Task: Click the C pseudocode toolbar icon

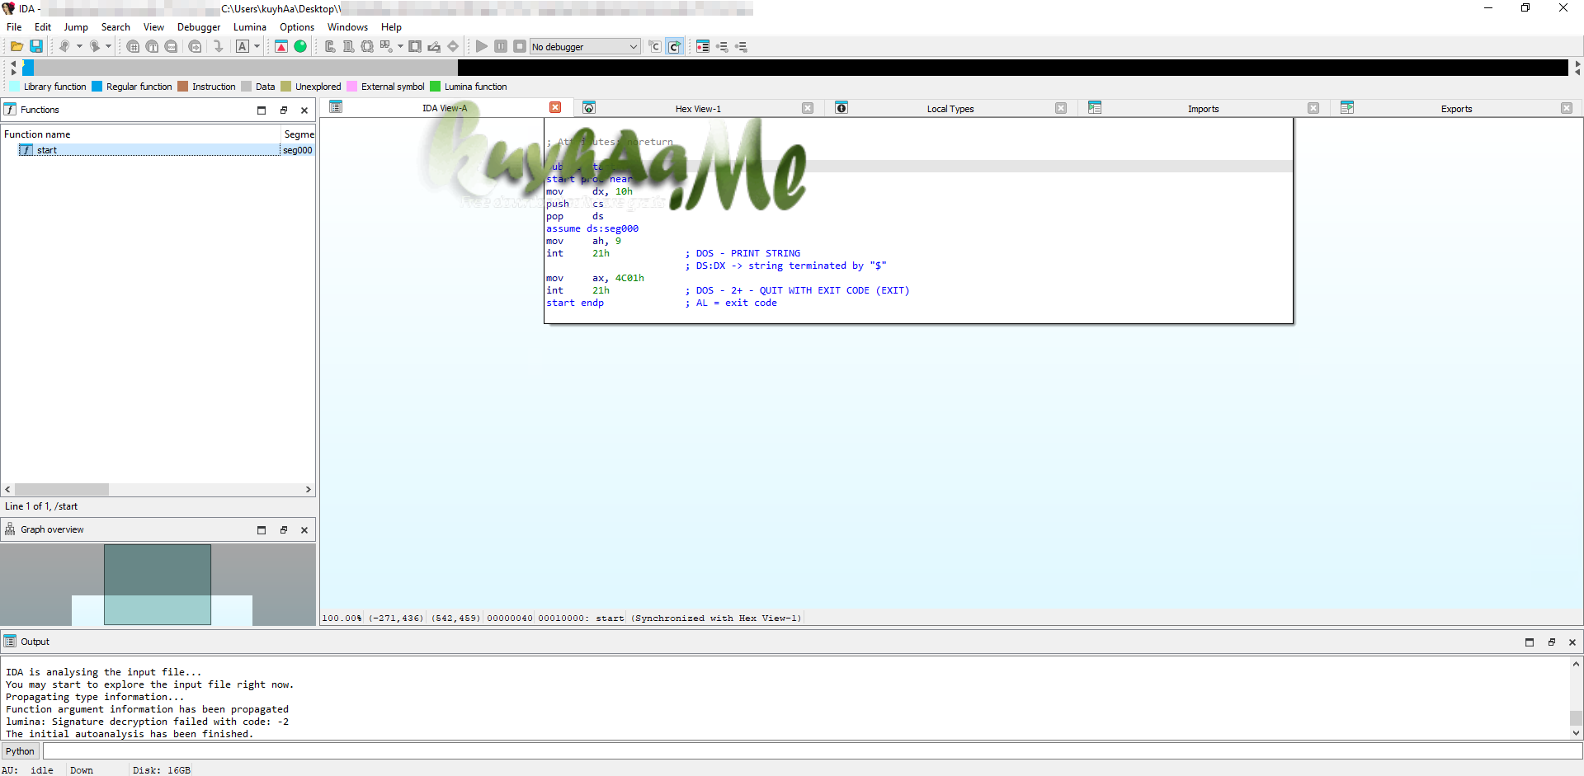Action: pyautogui.click(x=655, y=46)
